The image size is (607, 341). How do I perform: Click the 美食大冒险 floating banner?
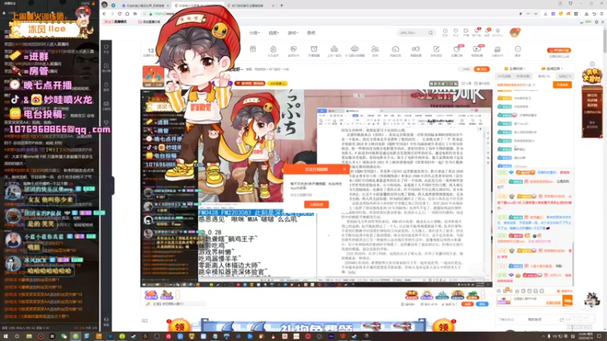(592, 76)
